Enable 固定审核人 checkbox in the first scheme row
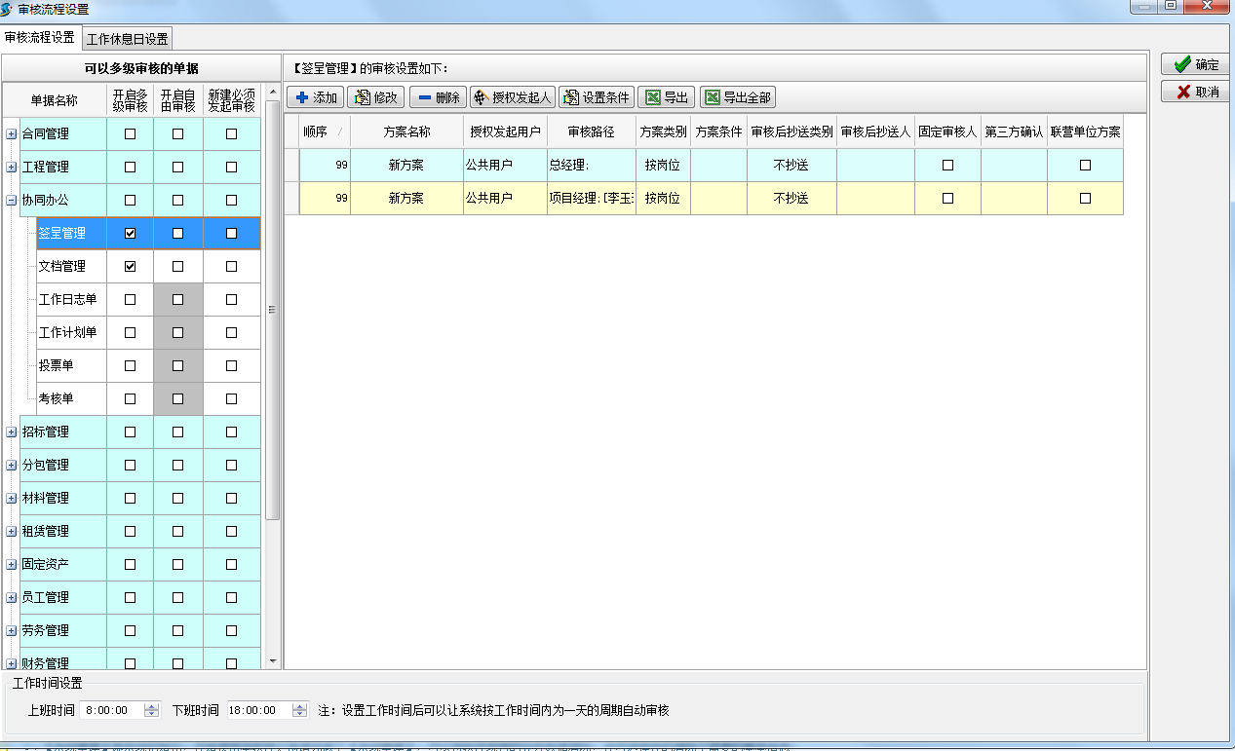The width and height of the screenshot is (1235, 751). pyautogui.click(x=947, y=166)
